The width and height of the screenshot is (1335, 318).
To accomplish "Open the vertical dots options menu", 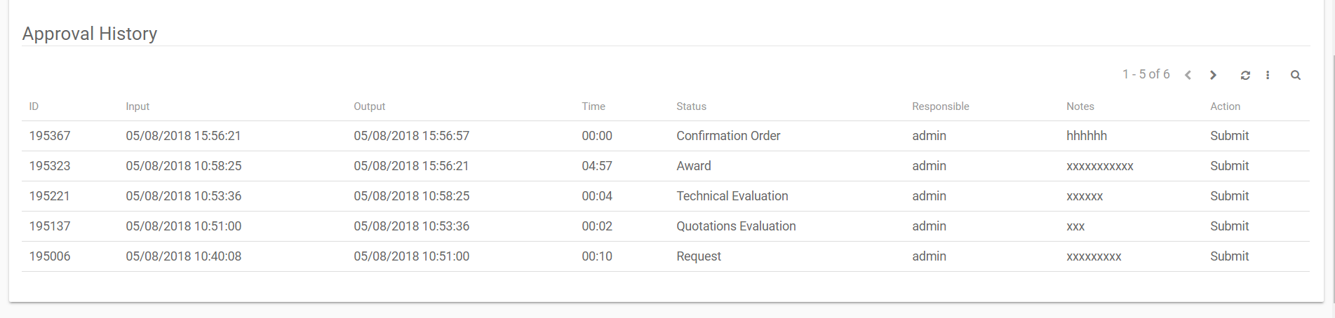I will coord(1268,75).
